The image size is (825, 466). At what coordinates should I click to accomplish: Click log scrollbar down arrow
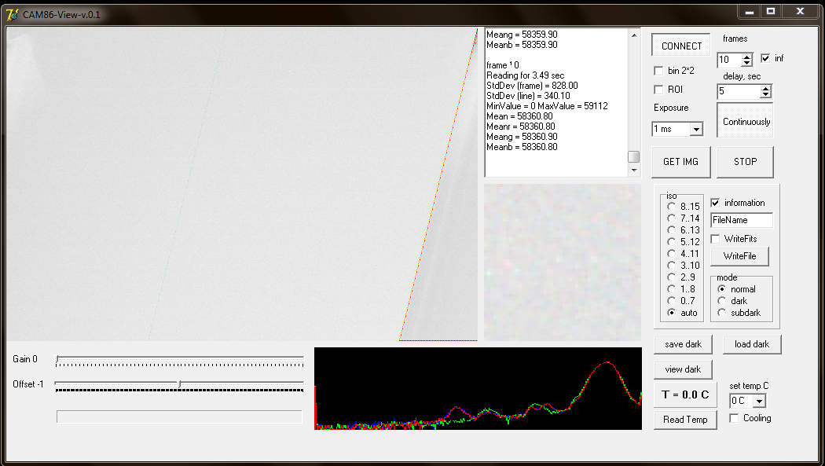tap(634, 171)
